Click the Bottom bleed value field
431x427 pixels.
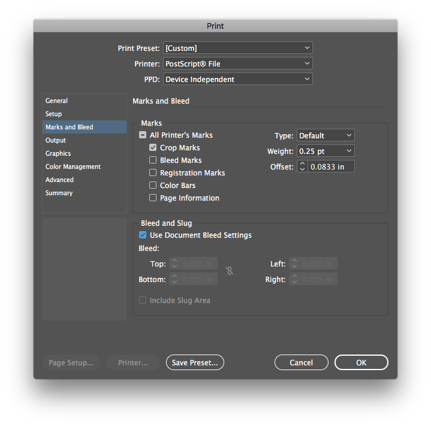[x=198, y=279]
